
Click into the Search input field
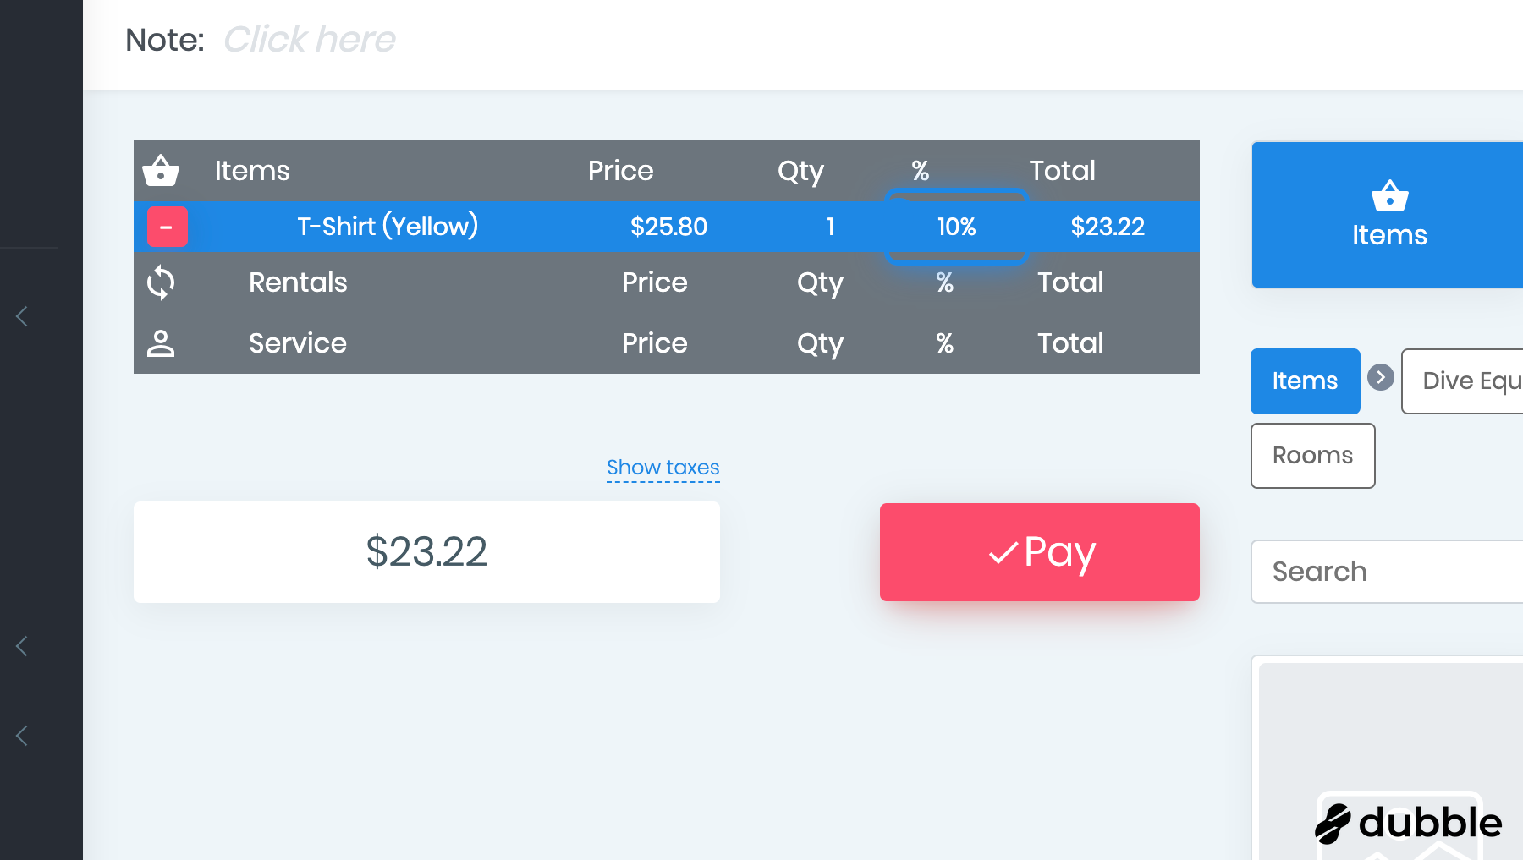pos(1388,572)
